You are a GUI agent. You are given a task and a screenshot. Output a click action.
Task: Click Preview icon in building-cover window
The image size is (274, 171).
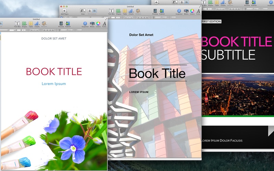(155, 12)
